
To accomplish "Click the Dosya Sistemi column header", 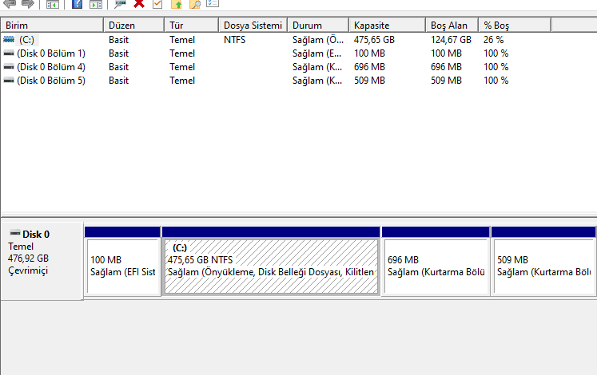I will click(x=253, y=26).
